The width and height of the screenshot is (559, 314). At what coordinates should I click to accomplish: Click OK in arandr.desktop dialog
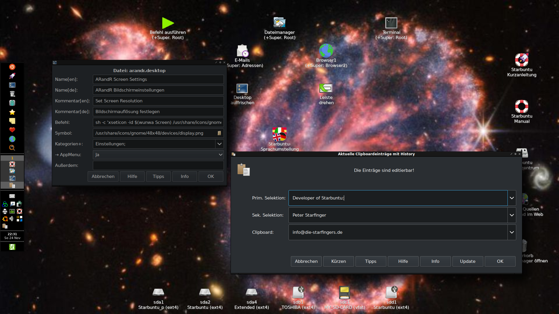pyautogui.click(x=211, y=176)
